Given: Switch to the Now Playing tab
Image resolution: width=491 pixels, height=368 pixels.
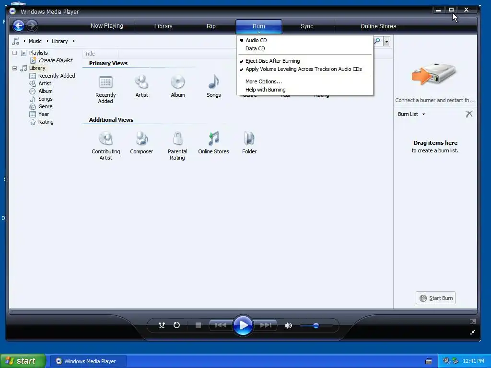Looking at the screenshot, I should click(107, 26).
